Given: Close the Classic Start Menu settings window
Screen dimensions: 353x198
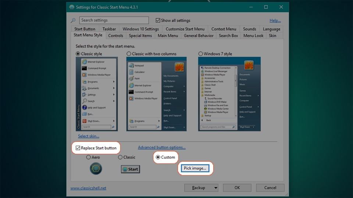Looking at the screenshot, I should point(281,7).
